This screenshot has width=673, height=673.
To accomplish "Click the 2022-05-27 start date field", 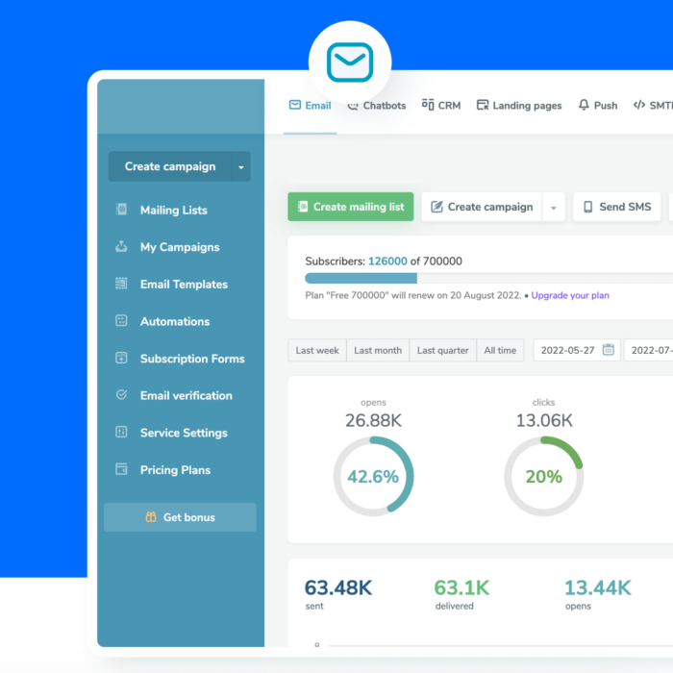I will pyautogui.click(x=577, y=350).
